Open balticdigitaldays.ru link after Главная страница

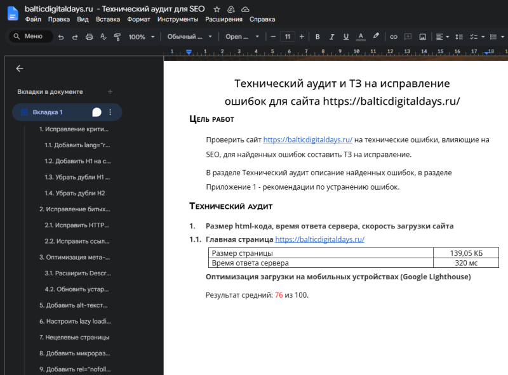click(320, 239)
